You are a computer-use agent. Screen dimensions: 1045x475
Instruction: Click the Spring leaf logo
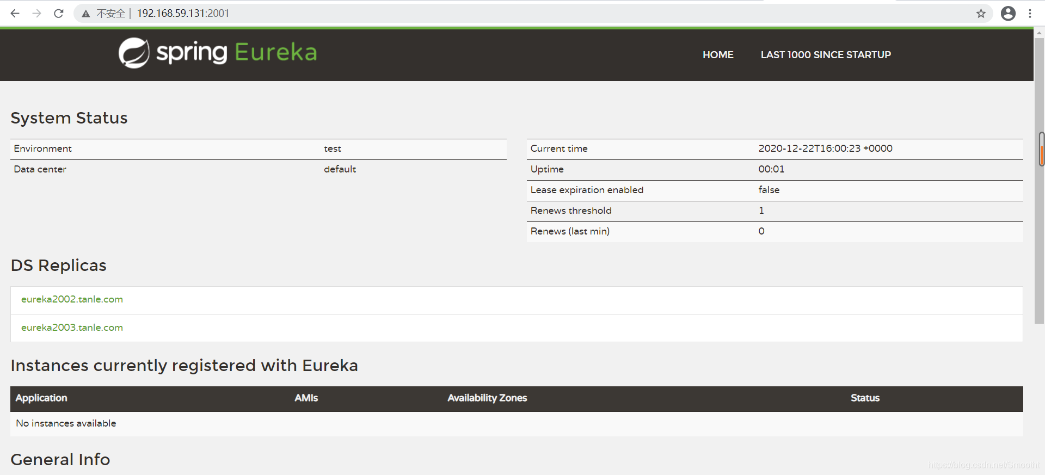coord(134,53)
